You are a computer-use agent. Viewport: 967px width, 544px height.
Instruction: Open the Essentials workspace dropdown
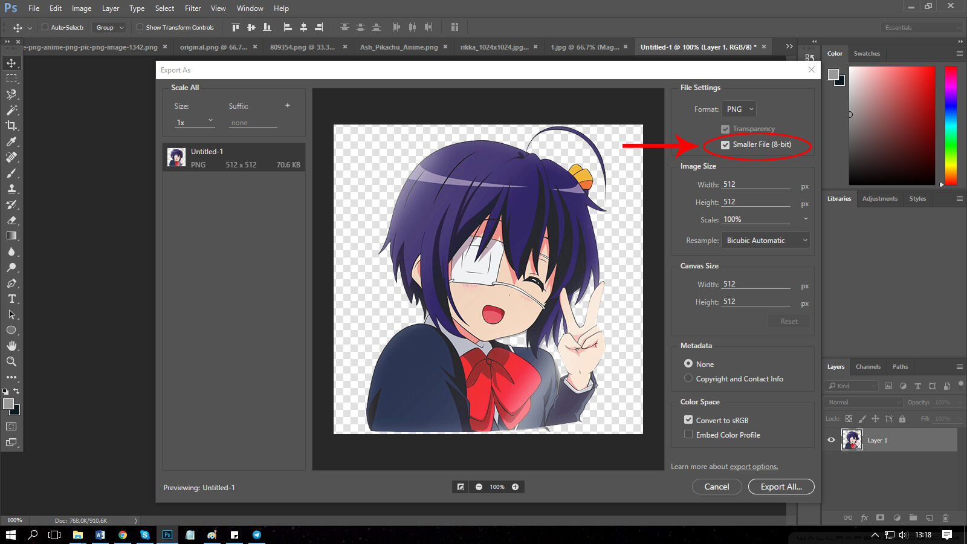click(921, 27)
